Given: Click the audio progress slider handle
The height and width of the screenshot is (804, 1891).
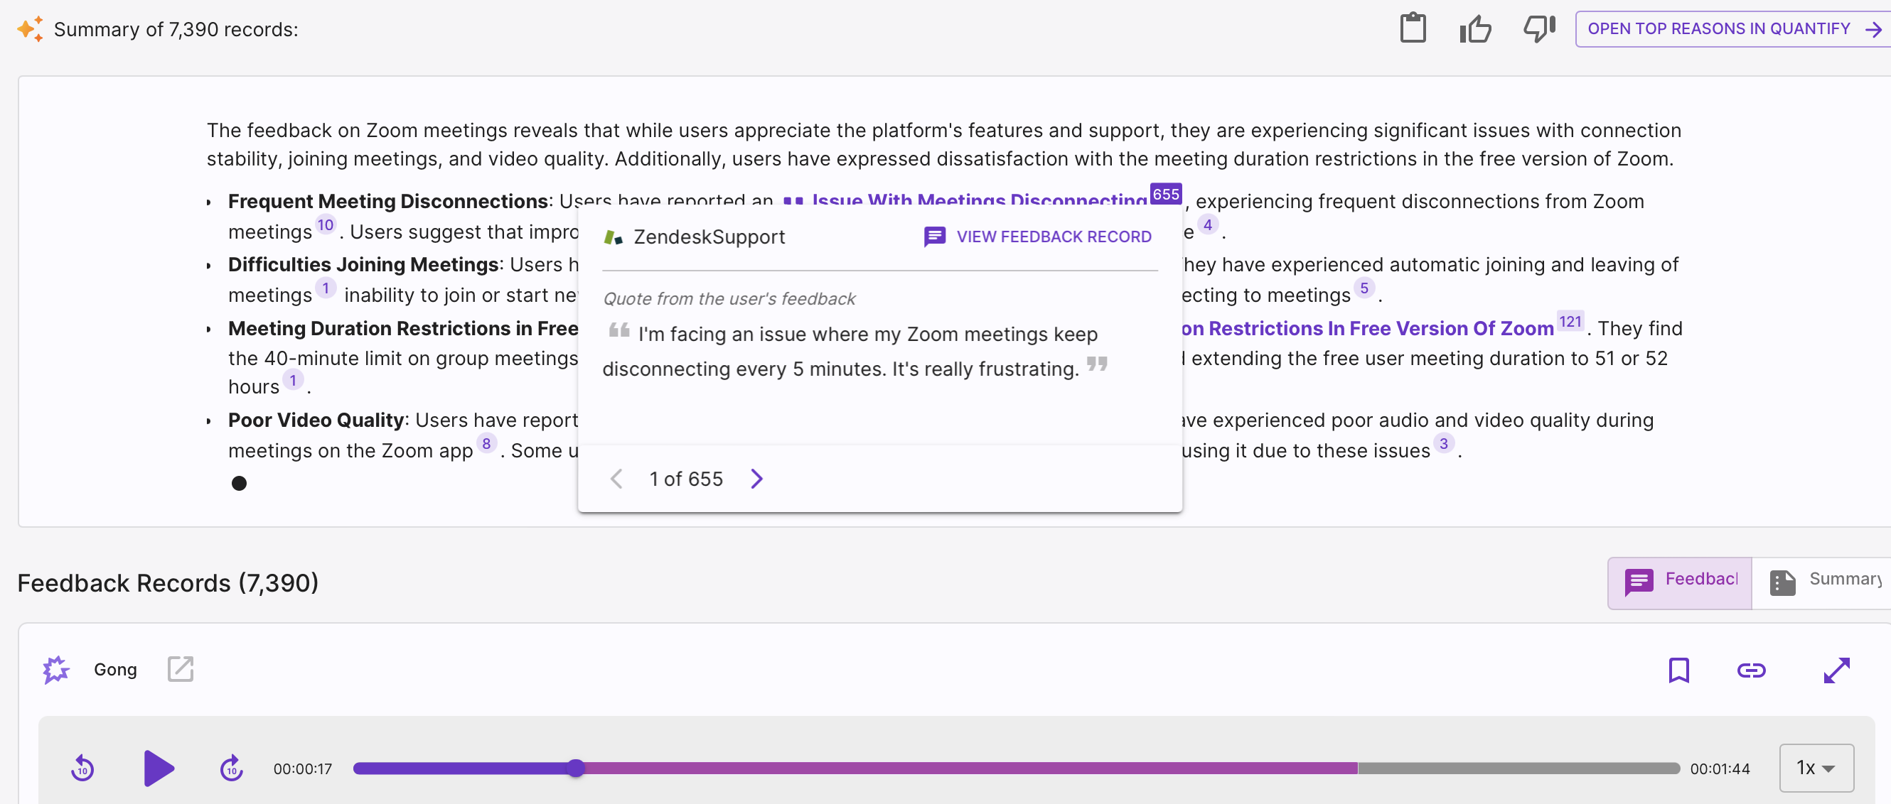Looking at the screenshot, I should coord(577,768).
